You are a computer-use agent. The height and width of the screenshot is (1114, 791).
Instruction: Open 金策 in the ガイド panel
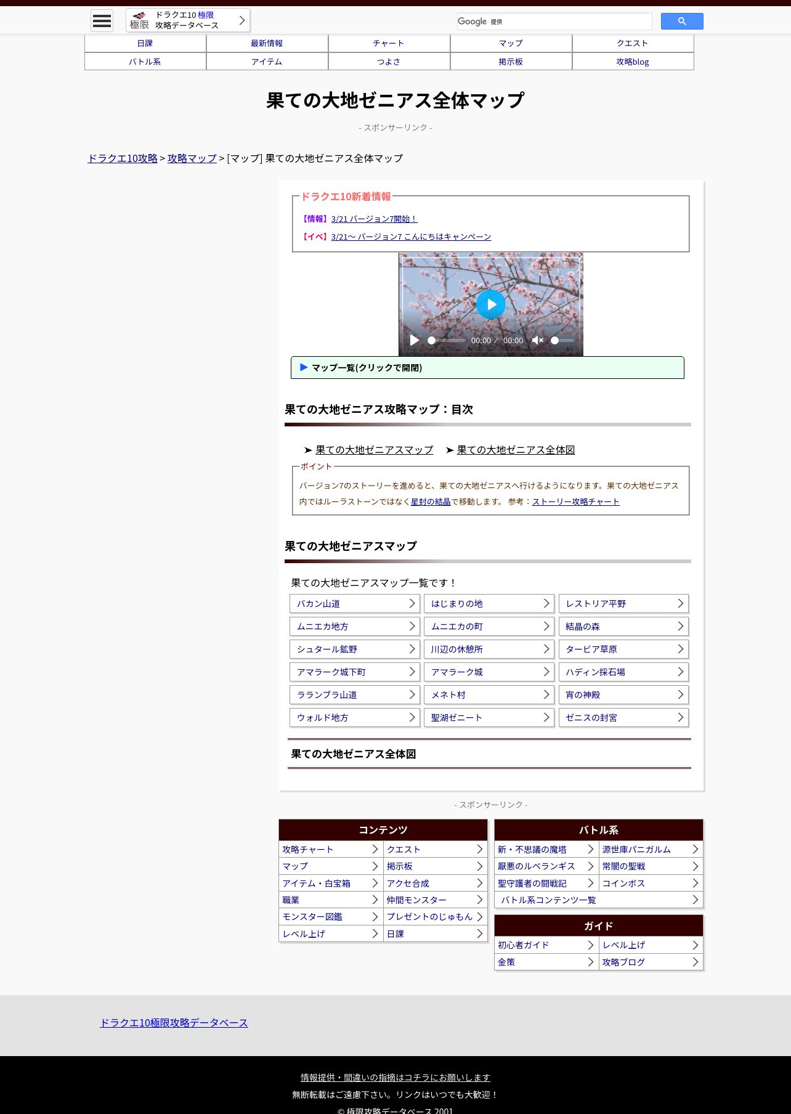click(546, 962)
